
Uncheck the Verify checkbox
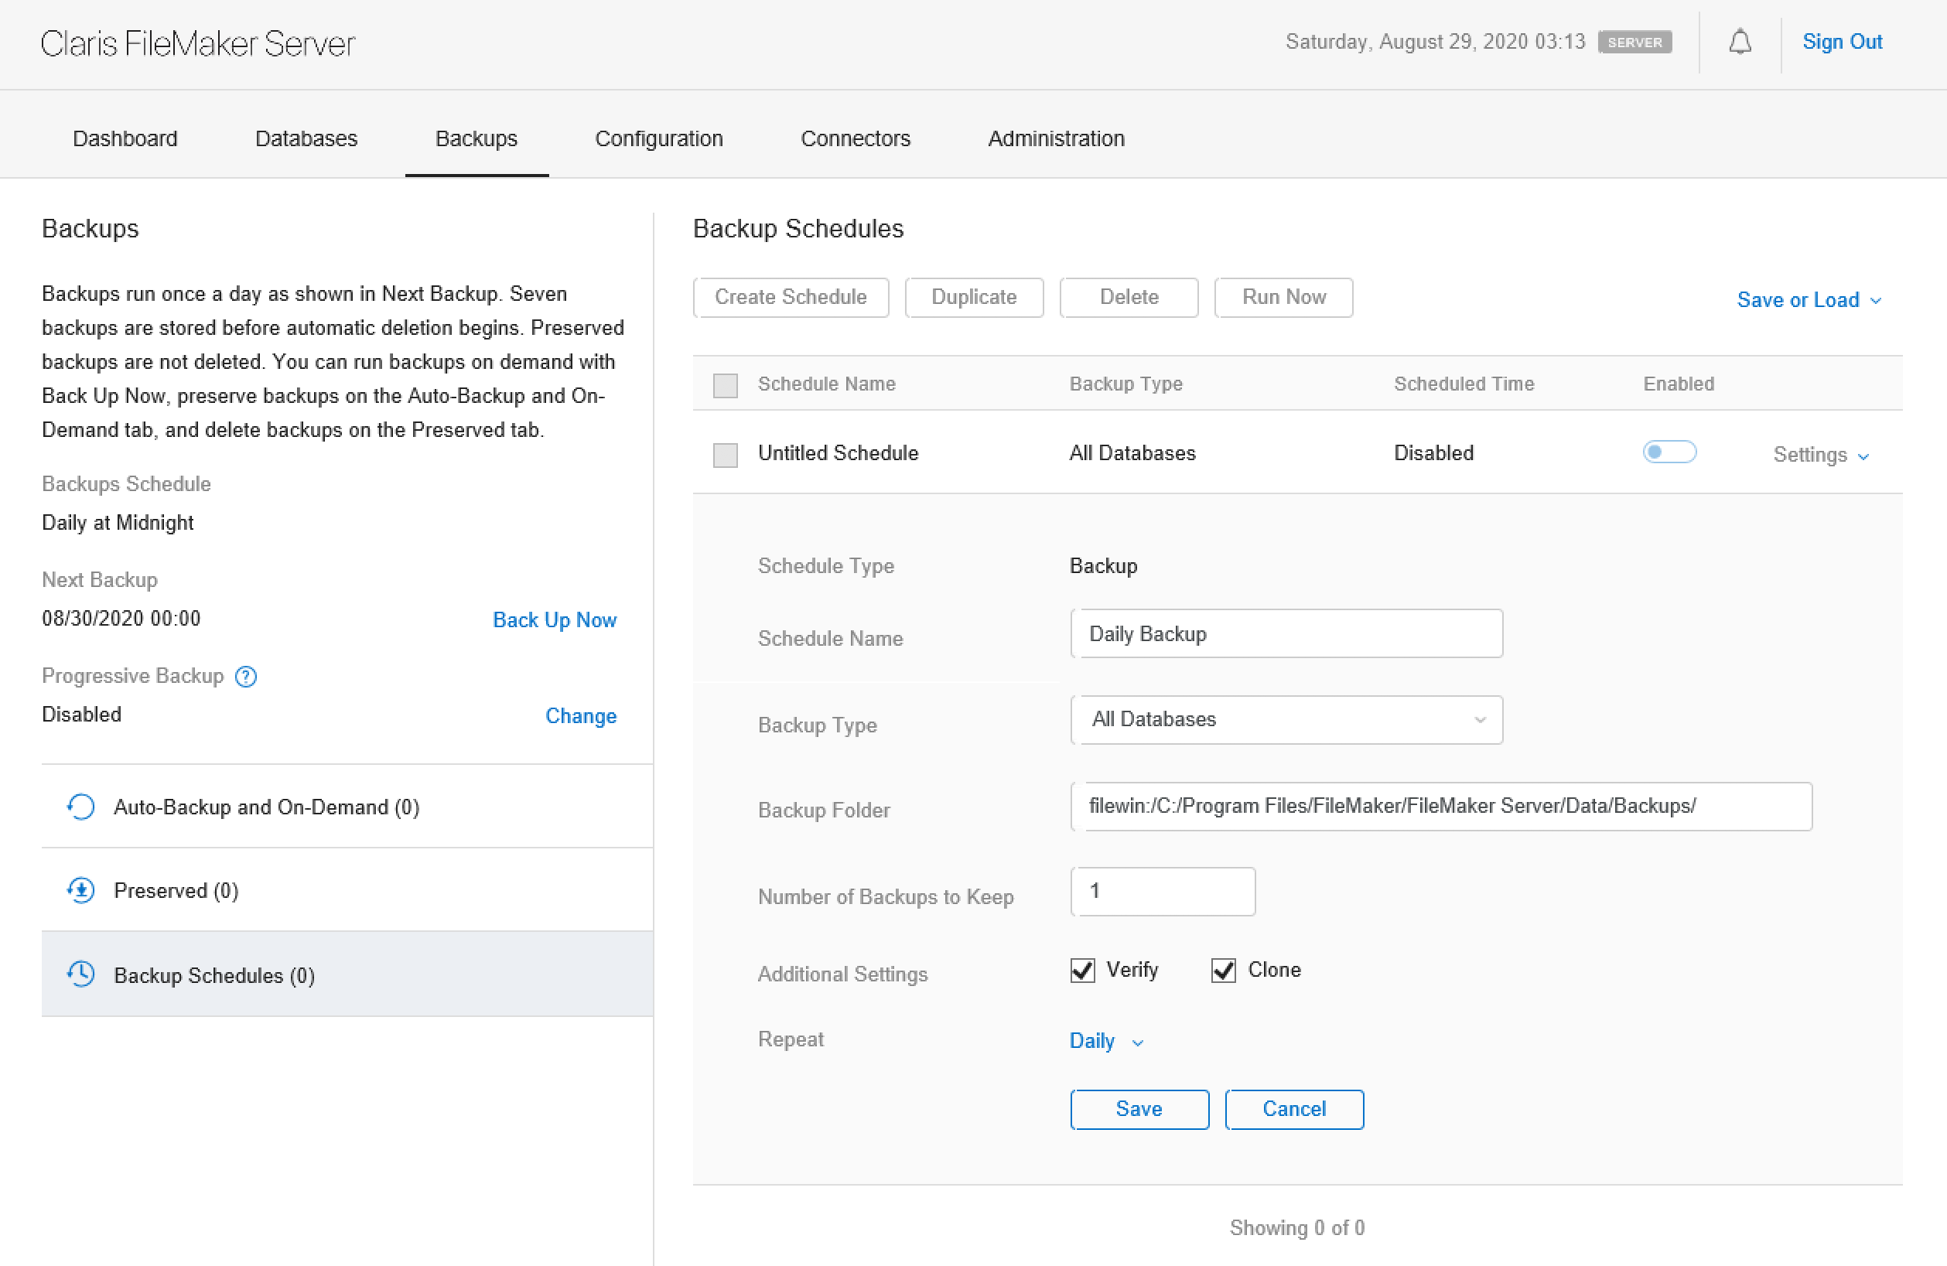pyautogui.click(x=1082, y=971)
